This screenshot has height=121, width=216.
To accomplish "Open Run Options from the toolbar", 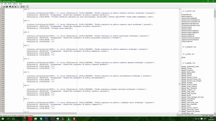I will 27,6.
